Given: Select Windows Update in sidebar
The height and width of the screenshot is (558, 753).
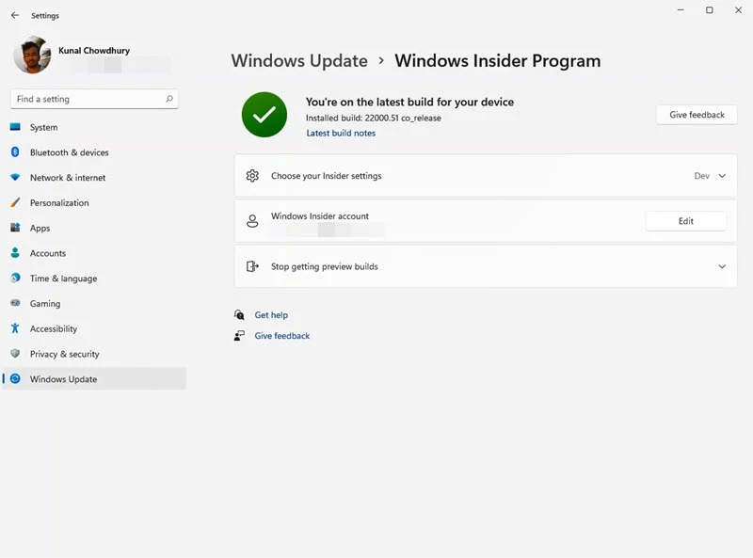Looking at the screenshot, I should (94, 379).
